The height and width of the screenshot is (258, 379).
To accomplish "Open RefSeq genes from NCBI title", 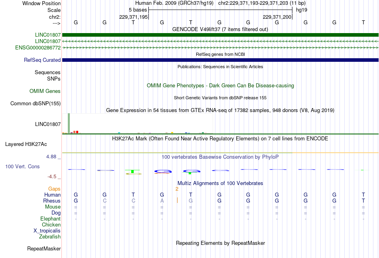I will click(x=220, y=54).
